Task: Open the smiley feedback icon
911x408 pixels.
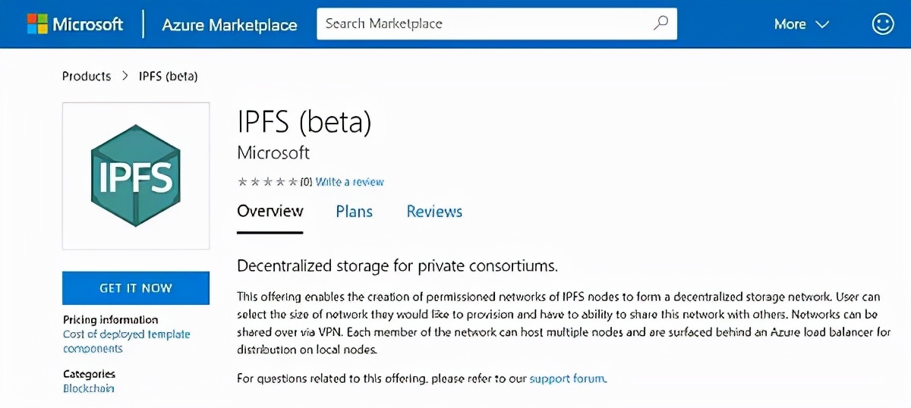Action: [x=883, y=24]
